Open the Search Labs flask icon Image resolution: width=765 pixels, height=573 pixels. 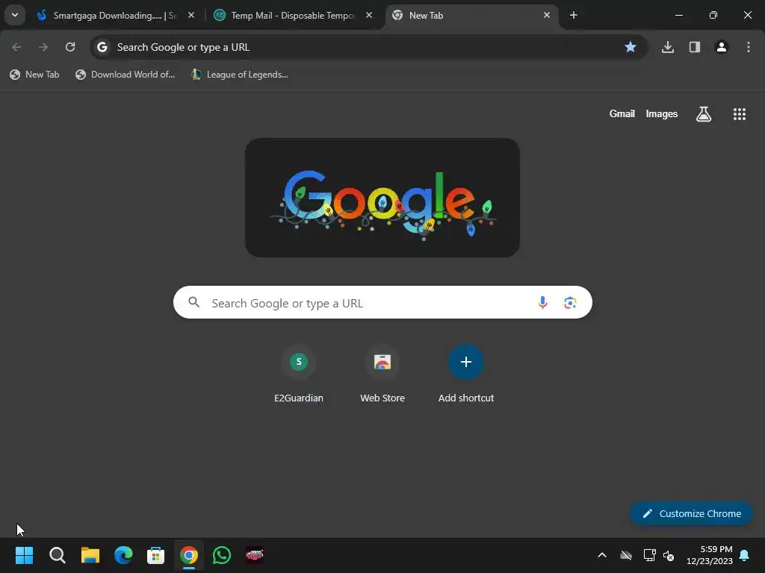click(x=704, y=114)
